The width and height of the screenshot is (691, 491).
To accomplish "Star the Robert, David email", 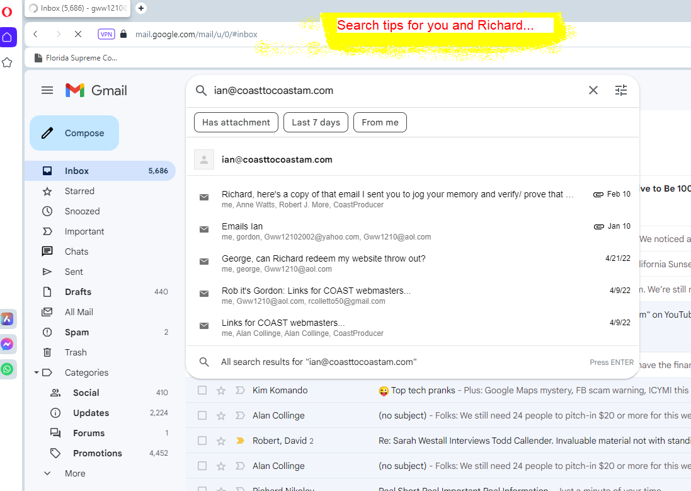I will pyautogui.click(x=221, y=441).
